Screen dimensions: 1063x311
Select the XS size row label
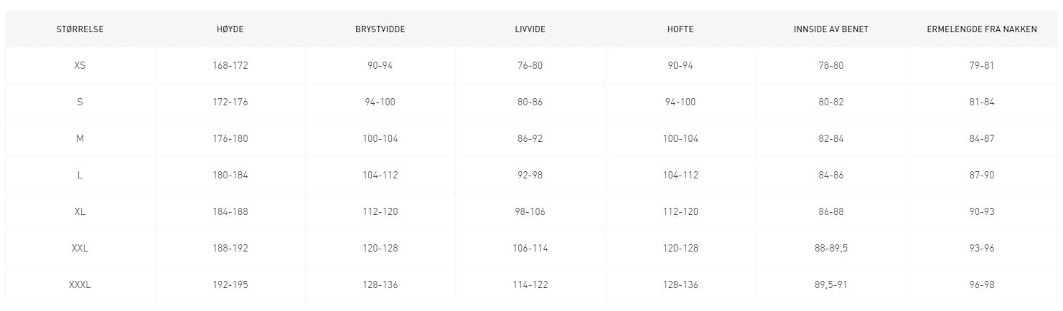[x=80, y=65]
